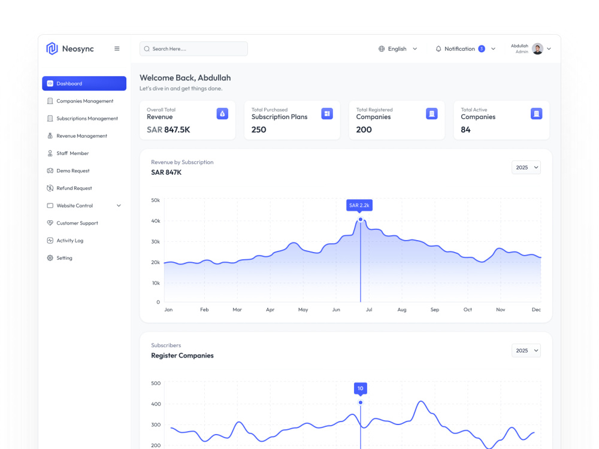This screenshot has width=599, height=449.
Task: Click the Abdullah Admin name label
Action: click(x=519, y=48)
